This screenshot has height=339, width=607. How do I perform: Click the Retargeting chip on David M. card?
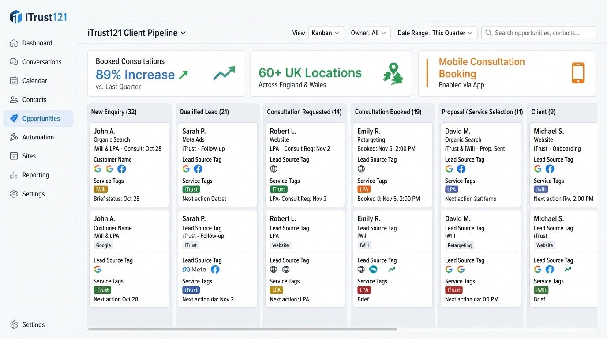click(460, 245)
